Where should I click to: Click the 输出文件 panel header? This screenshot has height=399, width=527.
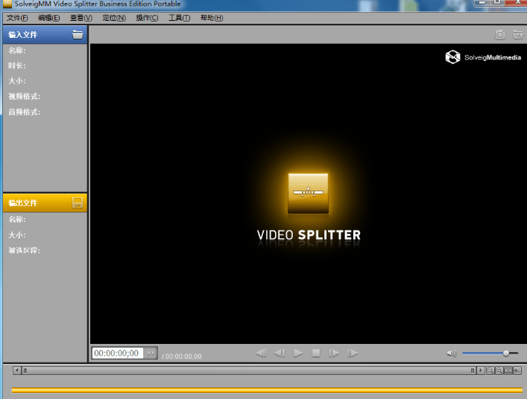click(x=45, y=202)
